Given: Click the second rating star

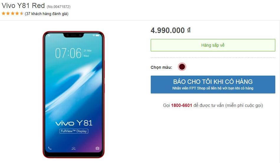Looking at the screenshot, I should pyautogui.click(x=8, y=13).
